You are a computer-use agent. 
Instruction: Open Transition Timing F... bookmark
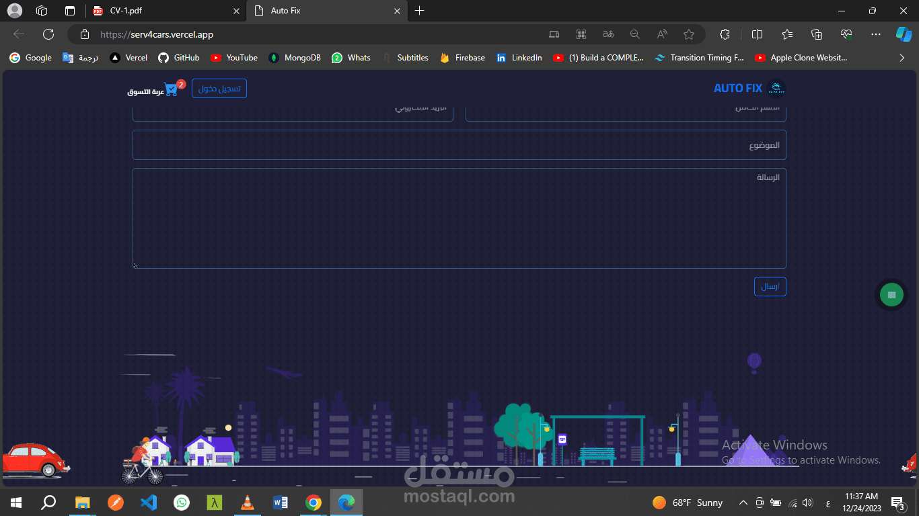pos(700,58)
